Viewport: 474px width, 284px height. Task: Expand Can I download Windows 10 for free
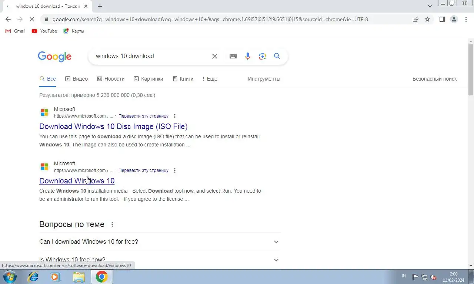click(160, 242)
